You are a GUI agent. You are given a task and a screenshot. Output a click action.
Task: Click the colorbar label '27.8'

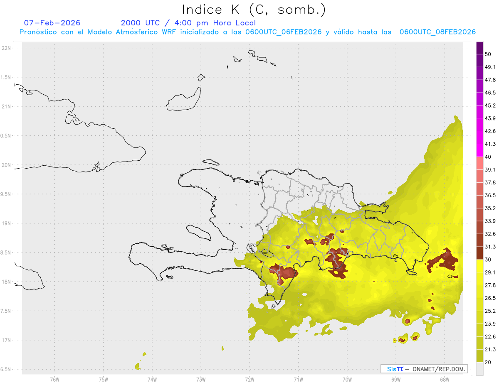490,285
